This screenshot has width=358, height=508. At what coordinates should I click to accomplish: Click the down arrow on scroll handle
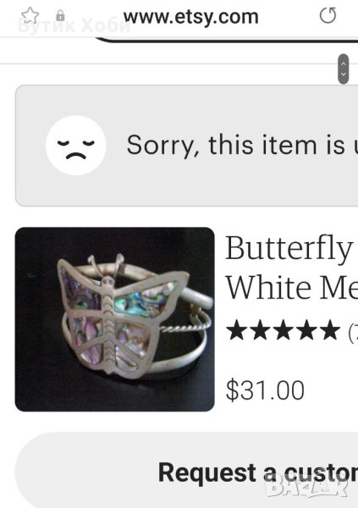tap(344, 75)
